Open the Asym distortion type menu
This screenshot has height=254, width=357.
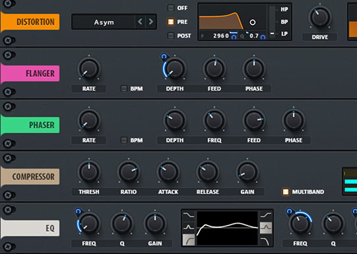(x=104, y=22)
